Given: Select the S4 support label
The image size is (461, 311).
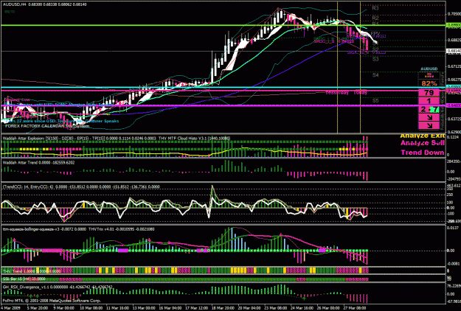Looking at the screenshot, I should click(375, 75).
